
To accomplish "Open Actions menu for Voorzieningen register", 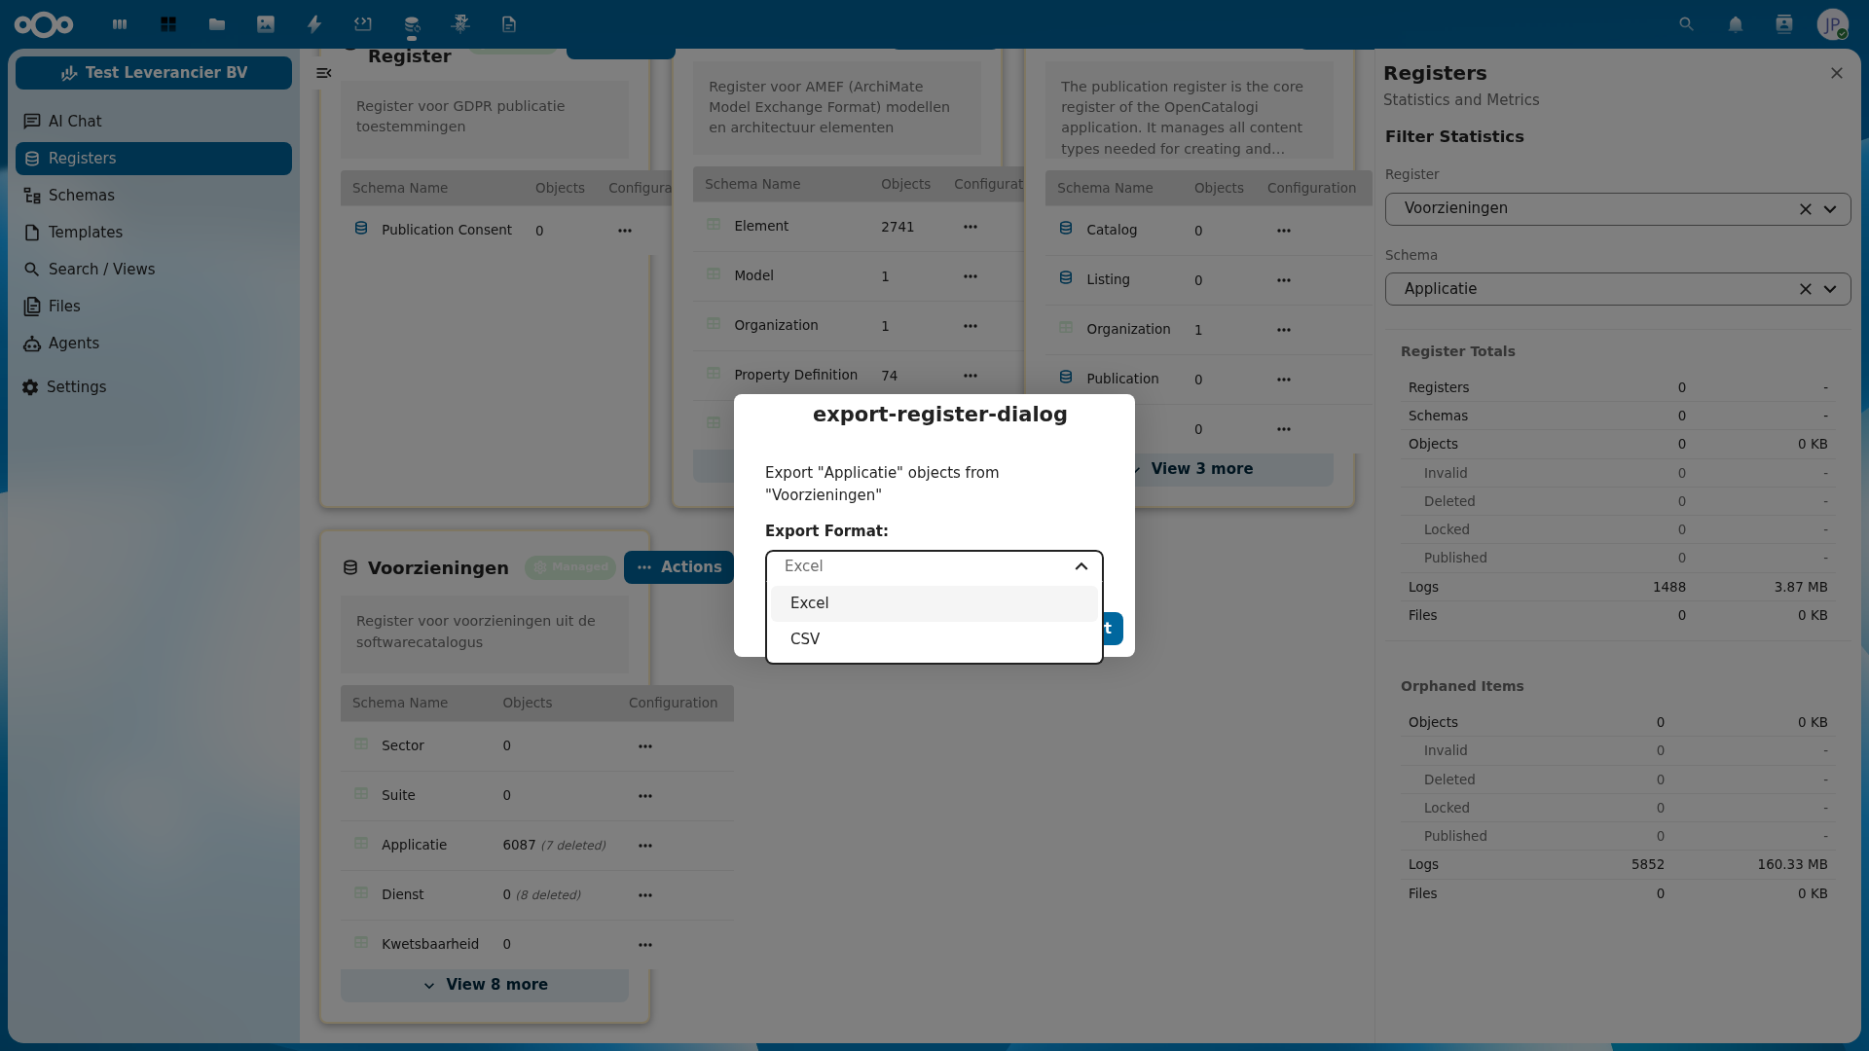I will click(x=678, y=566).
